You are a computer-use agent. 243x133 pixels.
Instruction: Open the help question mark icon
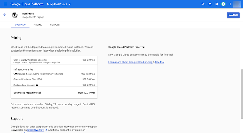[216, 4]
